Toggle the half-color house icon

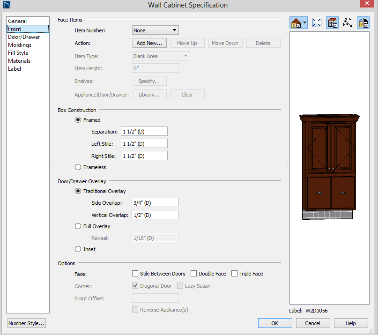363,22
